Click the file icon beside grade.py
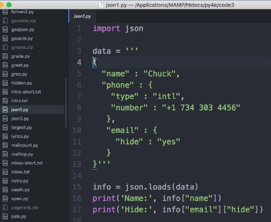 [x=5, y=56]
